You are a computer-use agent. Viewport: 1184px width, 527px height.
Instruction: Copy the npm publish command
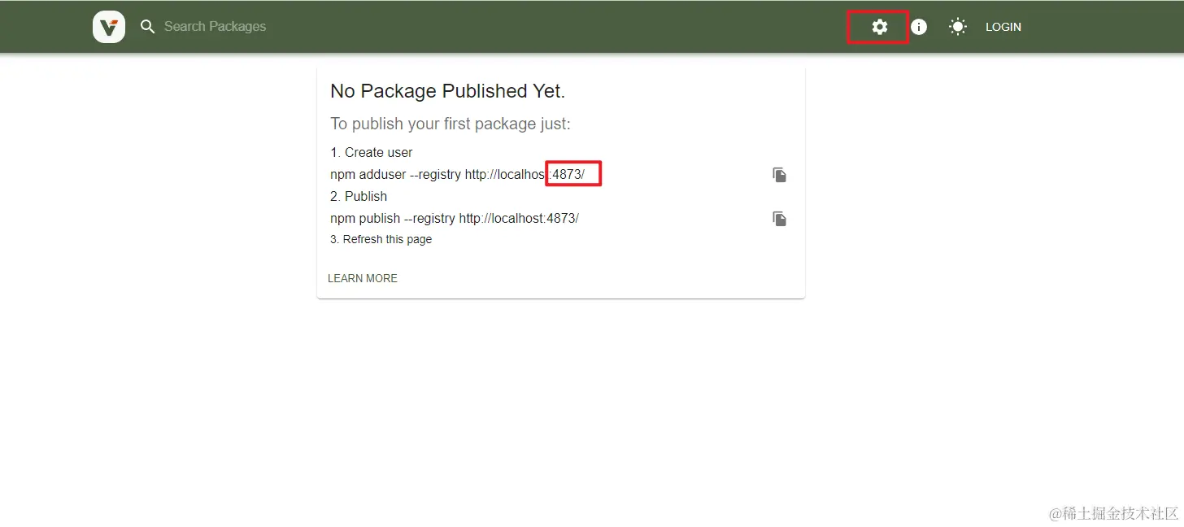pos(779,219)
